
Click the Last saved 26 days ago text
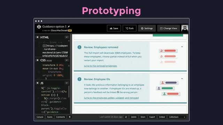[x=111, y=117]
